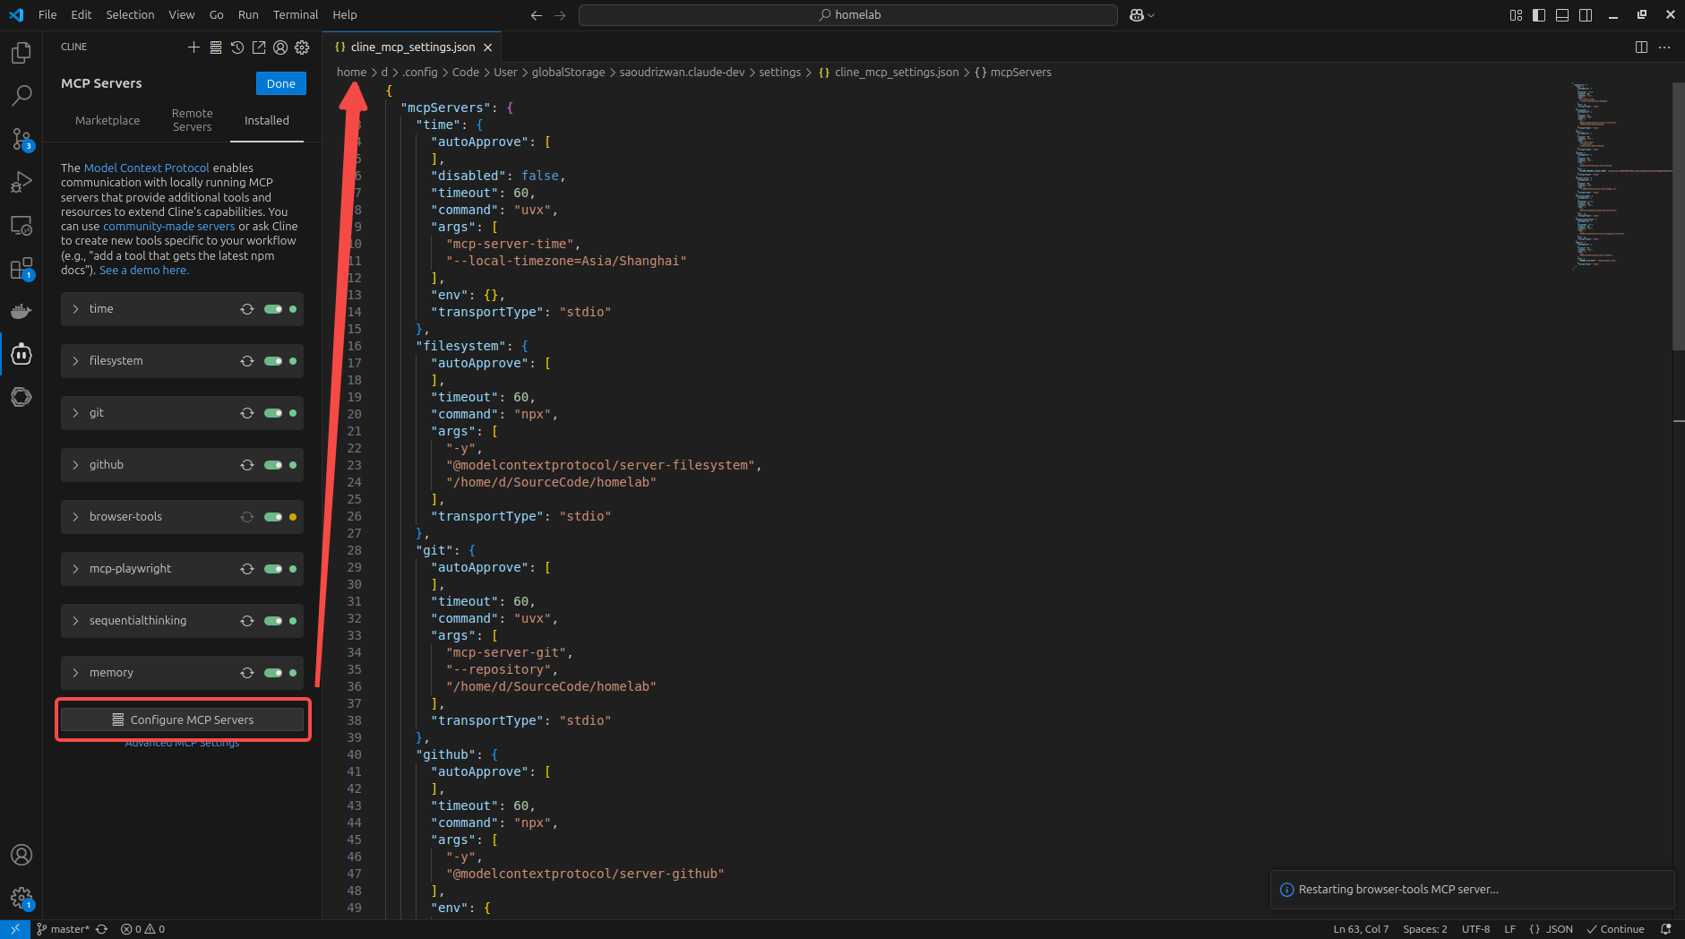This screenshot has width=1685, height=939.
Task: Open Source Control view with badge
Action: click(21, 139)
